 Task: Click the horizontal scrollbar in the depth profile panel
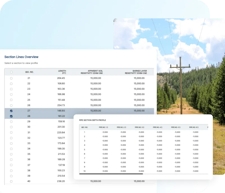tap(111, 174)
